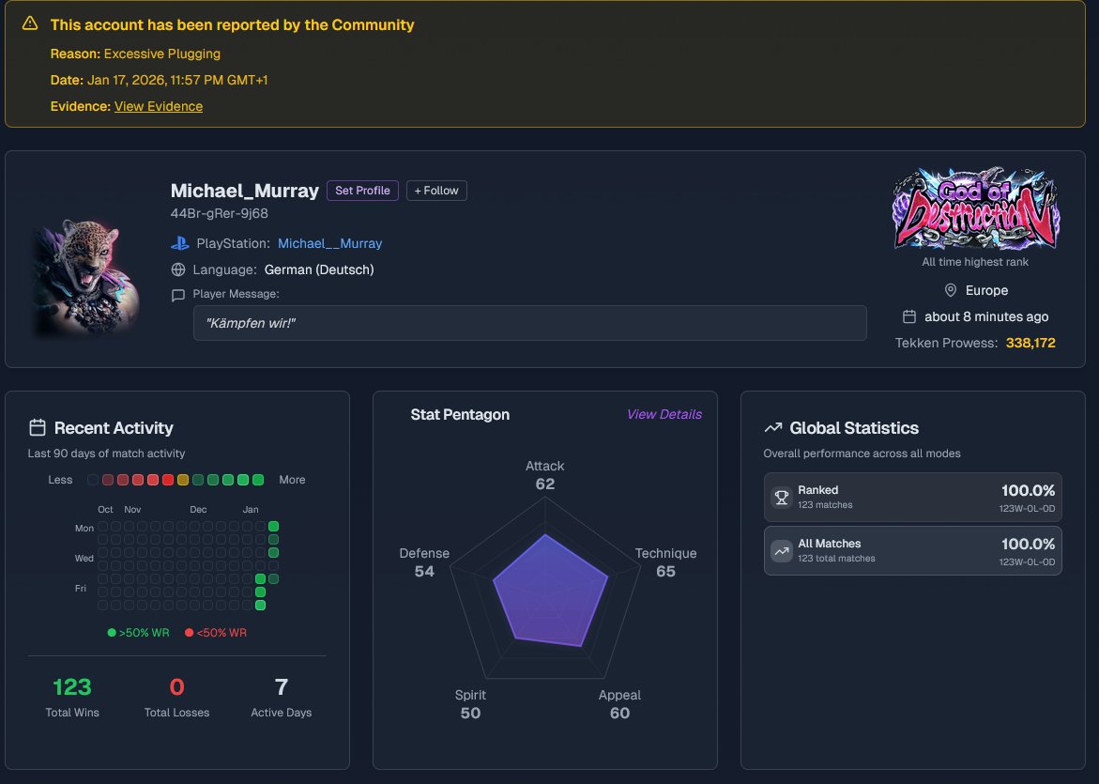This screenshot has width=1099, height=784.
Task: Click the green Monday activity cell in January
Action: pyautogui.click(x=273, y=526)
